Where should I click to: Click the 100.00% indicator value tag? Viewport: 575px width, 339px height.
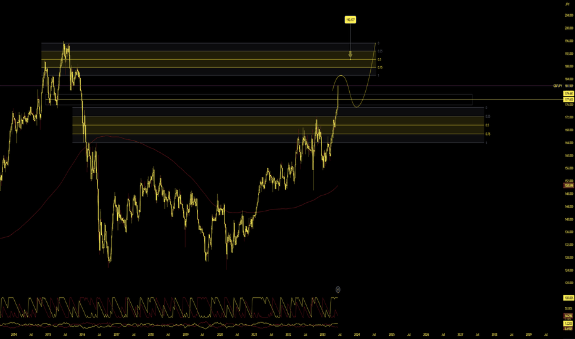(x=569, y=298)
